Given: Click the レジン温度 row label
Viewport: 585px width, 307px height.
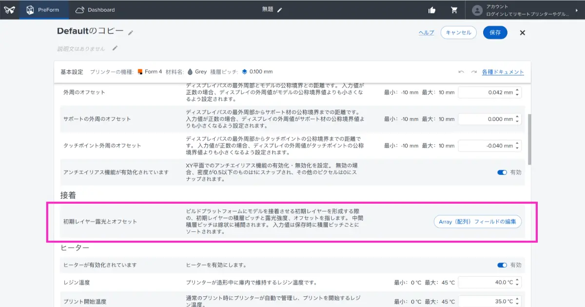Looking at the screenshot, I should coord(77,282).
